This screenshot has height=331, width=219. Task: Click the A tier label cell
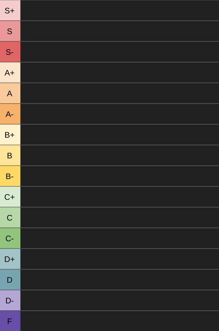tap(10, 93)
